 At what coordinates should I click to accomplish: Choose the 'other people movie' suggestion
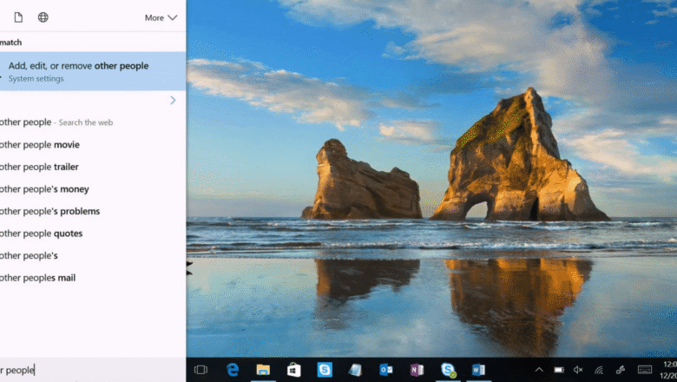[x=40, y=145]
